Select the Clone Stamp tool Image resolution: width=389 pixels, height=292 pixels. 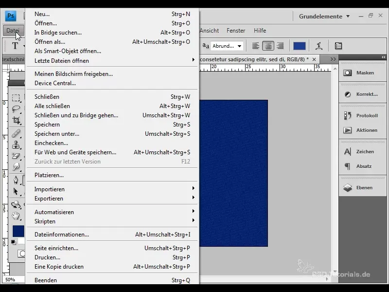tap(16, 145)
